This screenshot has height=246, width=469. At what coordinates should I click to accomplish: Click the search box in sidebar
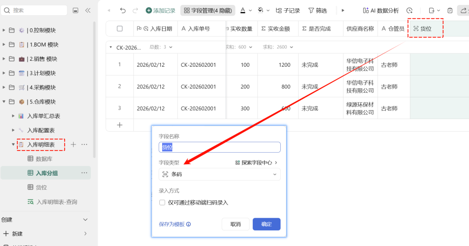click(x=34, y=11)
